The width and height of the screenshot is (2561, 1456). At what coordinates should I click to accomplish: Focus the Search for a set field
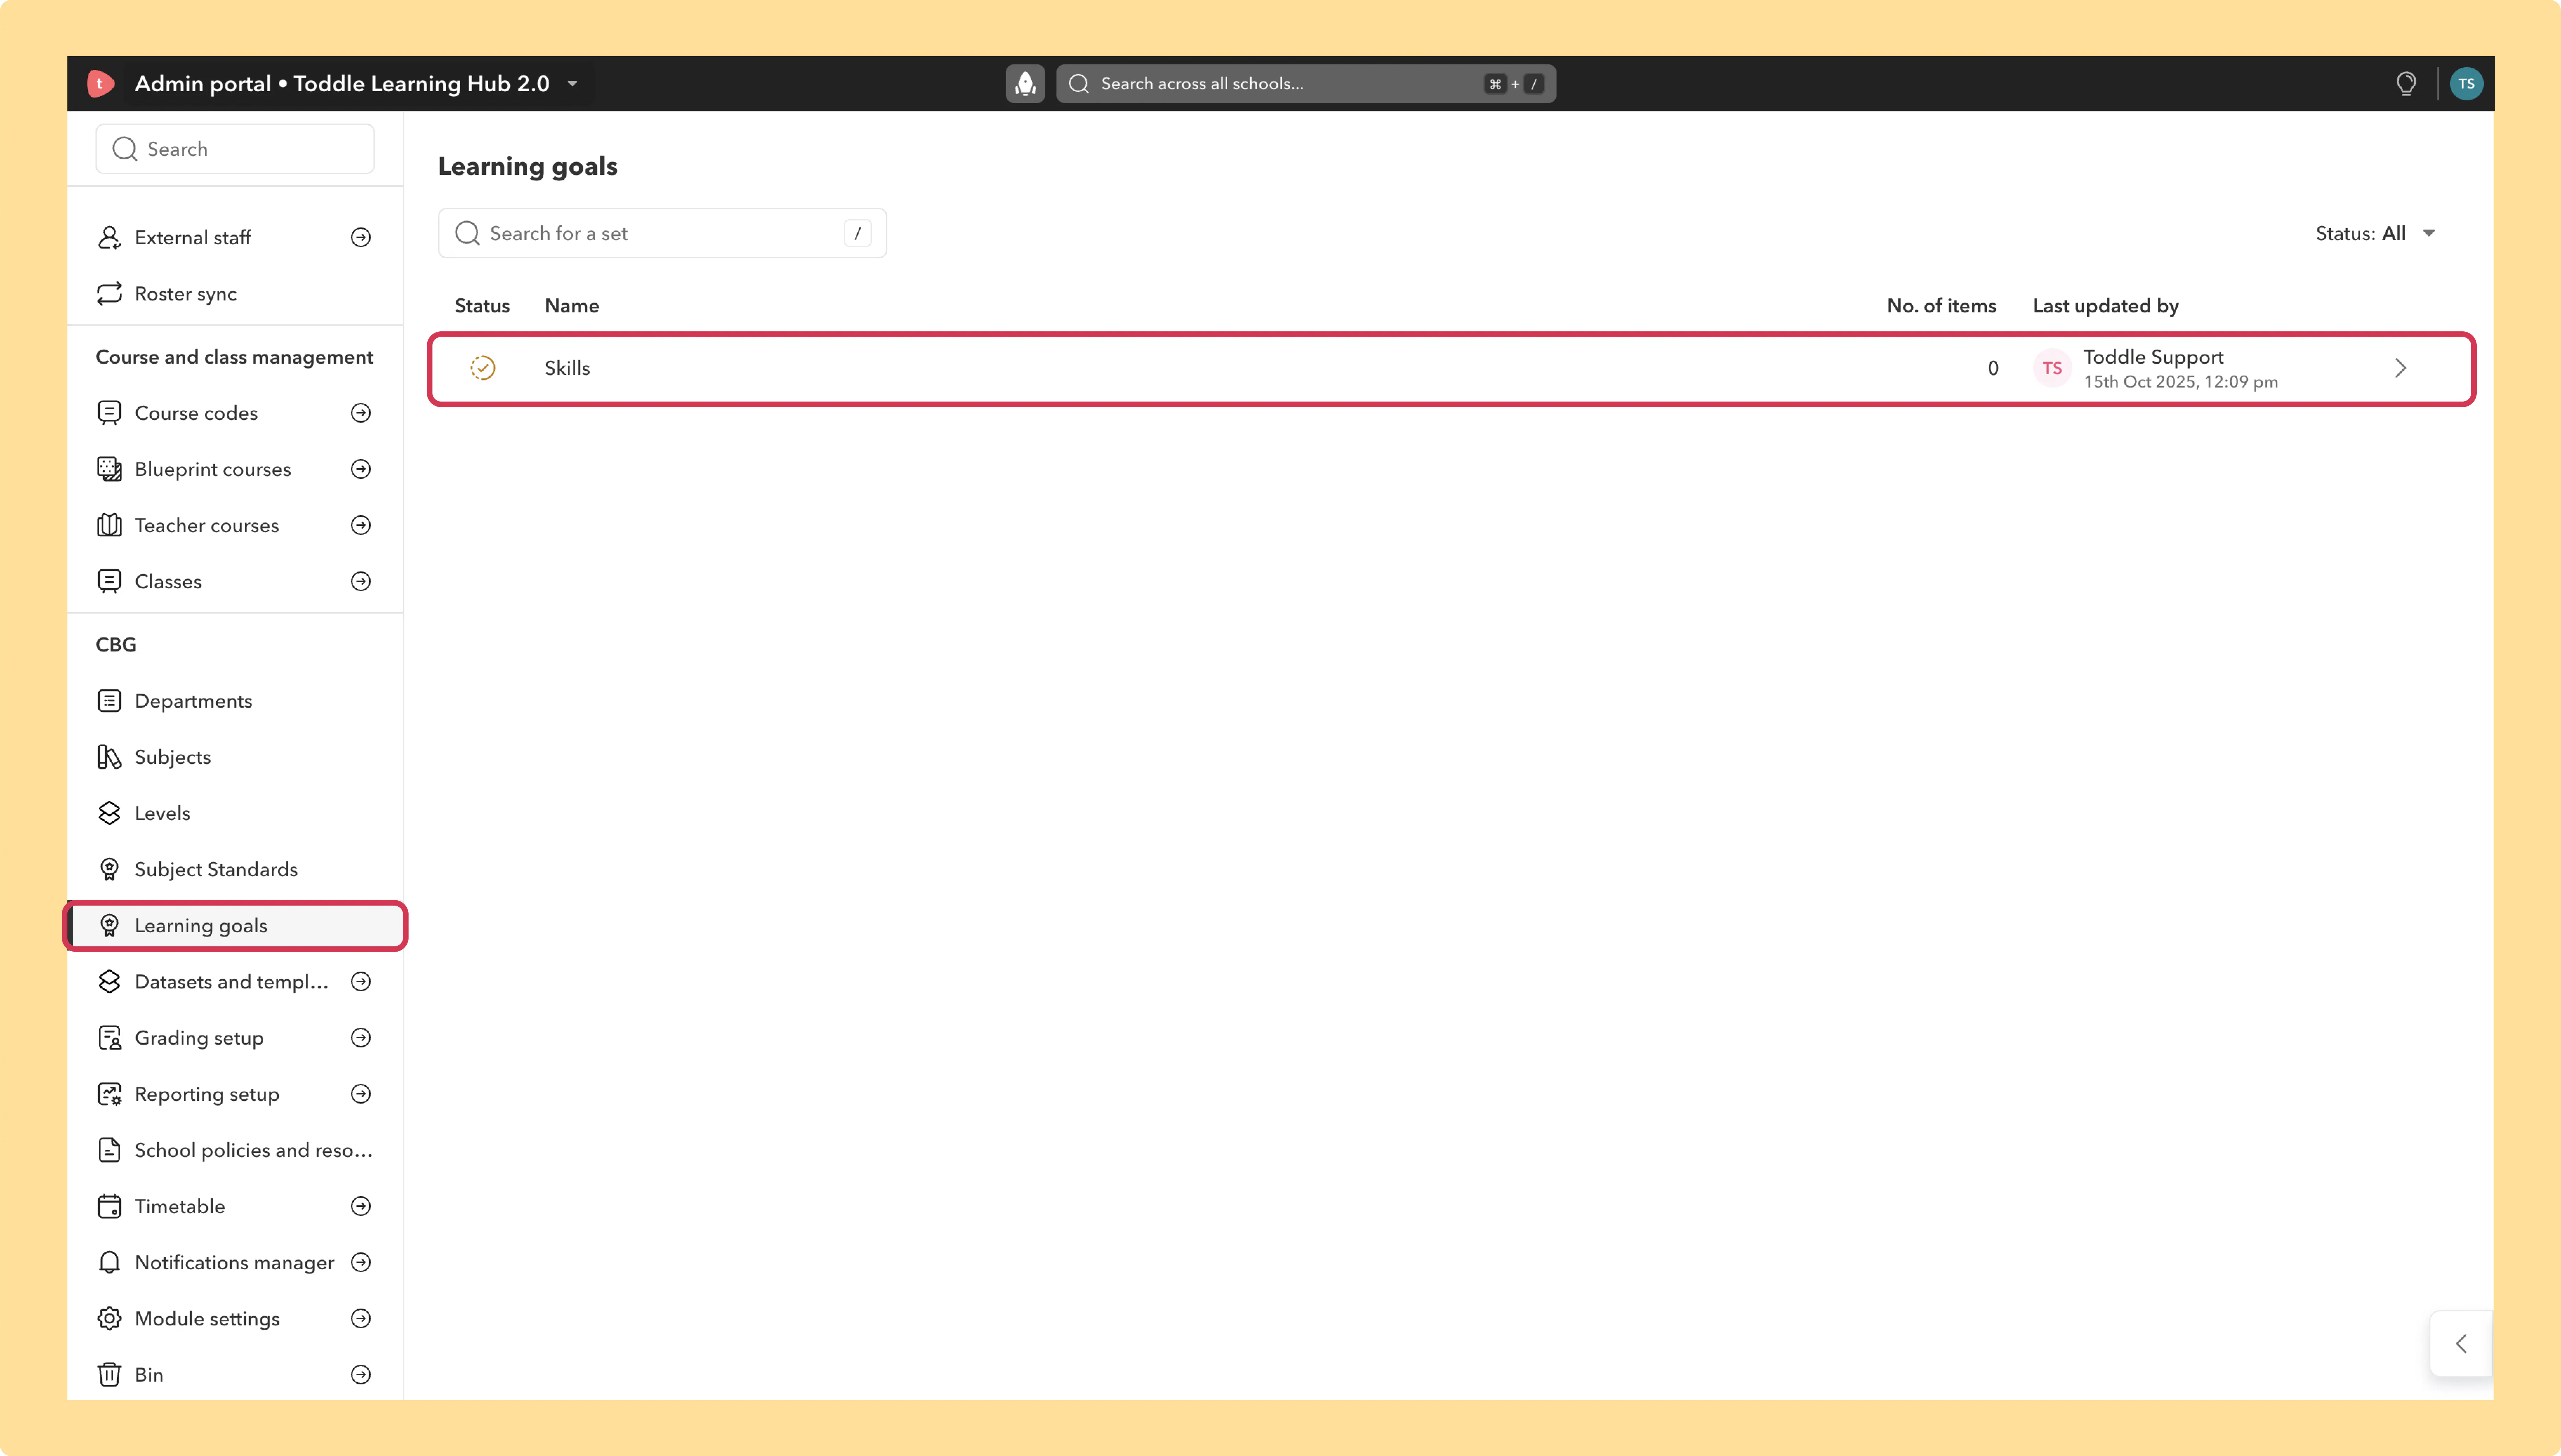coord(662,233)
